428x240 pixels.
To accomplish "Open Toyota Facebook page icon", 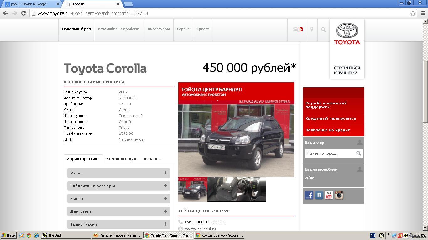I will click(309, 195).
